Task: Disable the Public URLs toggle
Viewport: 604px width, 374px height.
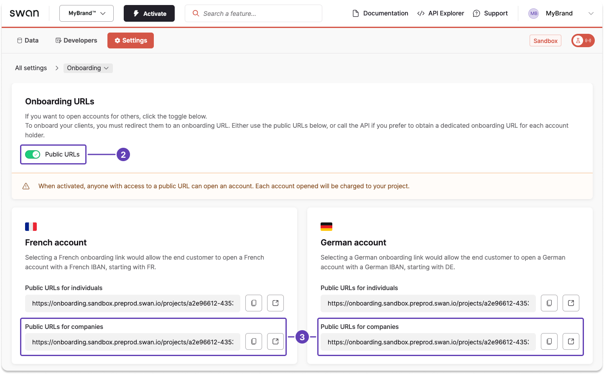Action: point(33,154)
